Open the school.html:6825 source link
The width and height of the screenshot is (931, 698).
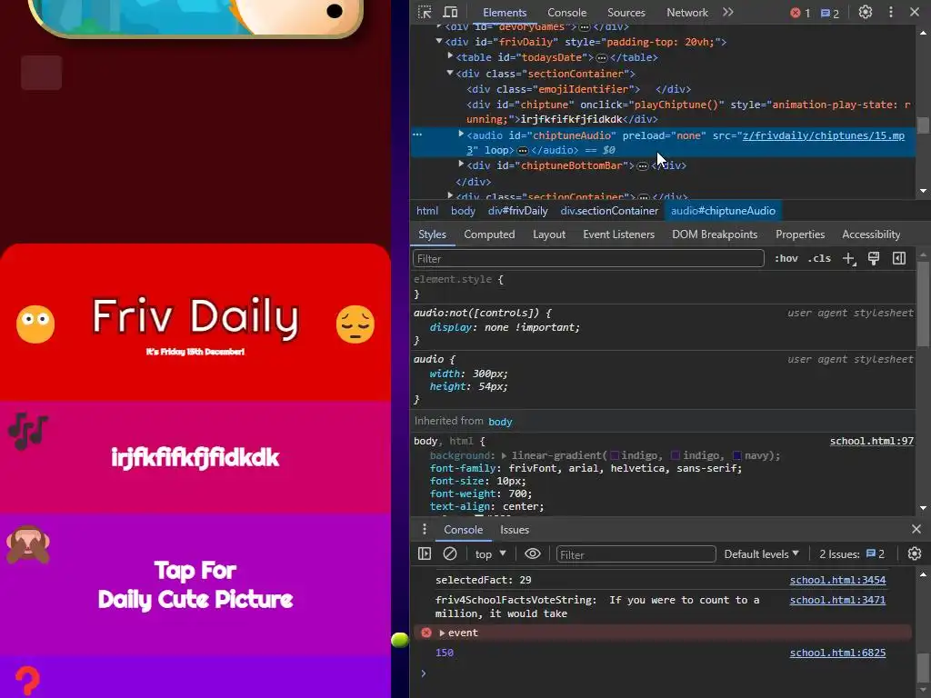[x=837, y=653]
